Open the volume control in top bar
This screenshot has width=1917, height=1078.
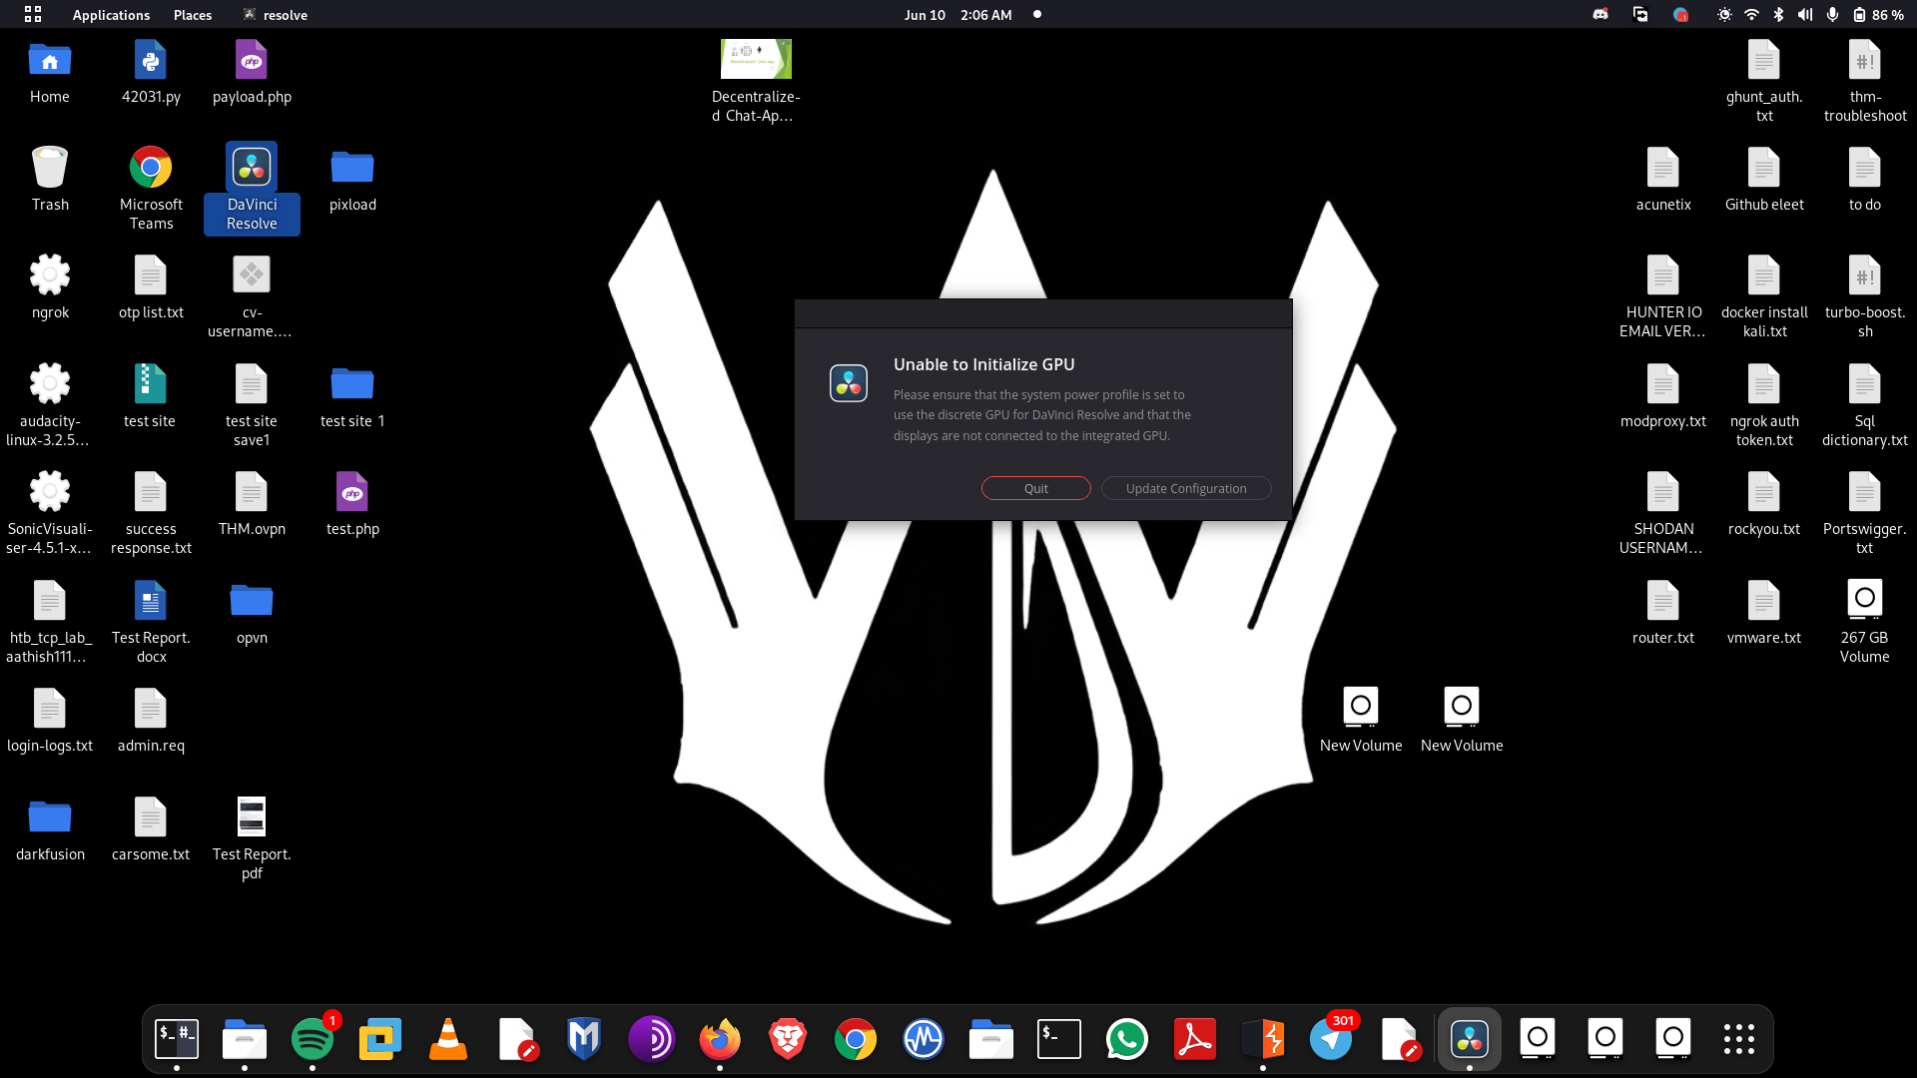coord(1804,15)
